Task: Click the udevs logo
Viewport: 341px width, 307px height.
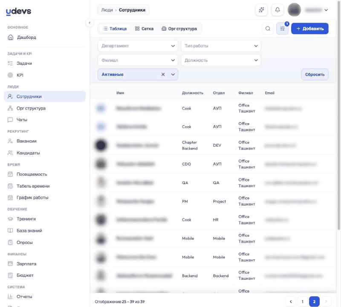Action: point(18,12)
